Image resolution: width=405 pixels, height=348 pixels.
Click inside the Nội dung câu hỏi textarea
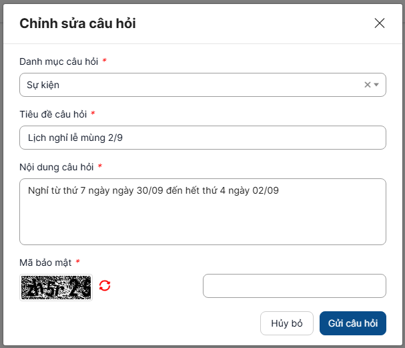[x=202, y=220]
